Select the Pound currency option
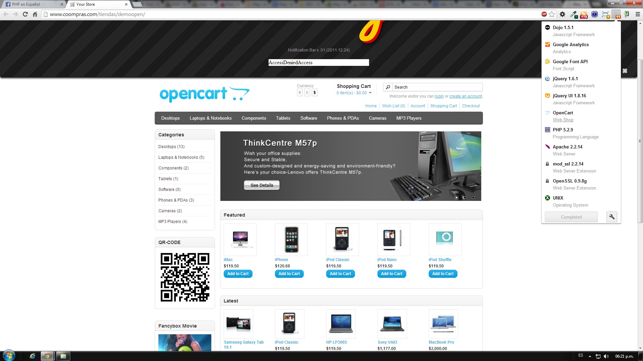Image resolution: width=643 pixels, height=361 pixels. [x=307, y=93]
